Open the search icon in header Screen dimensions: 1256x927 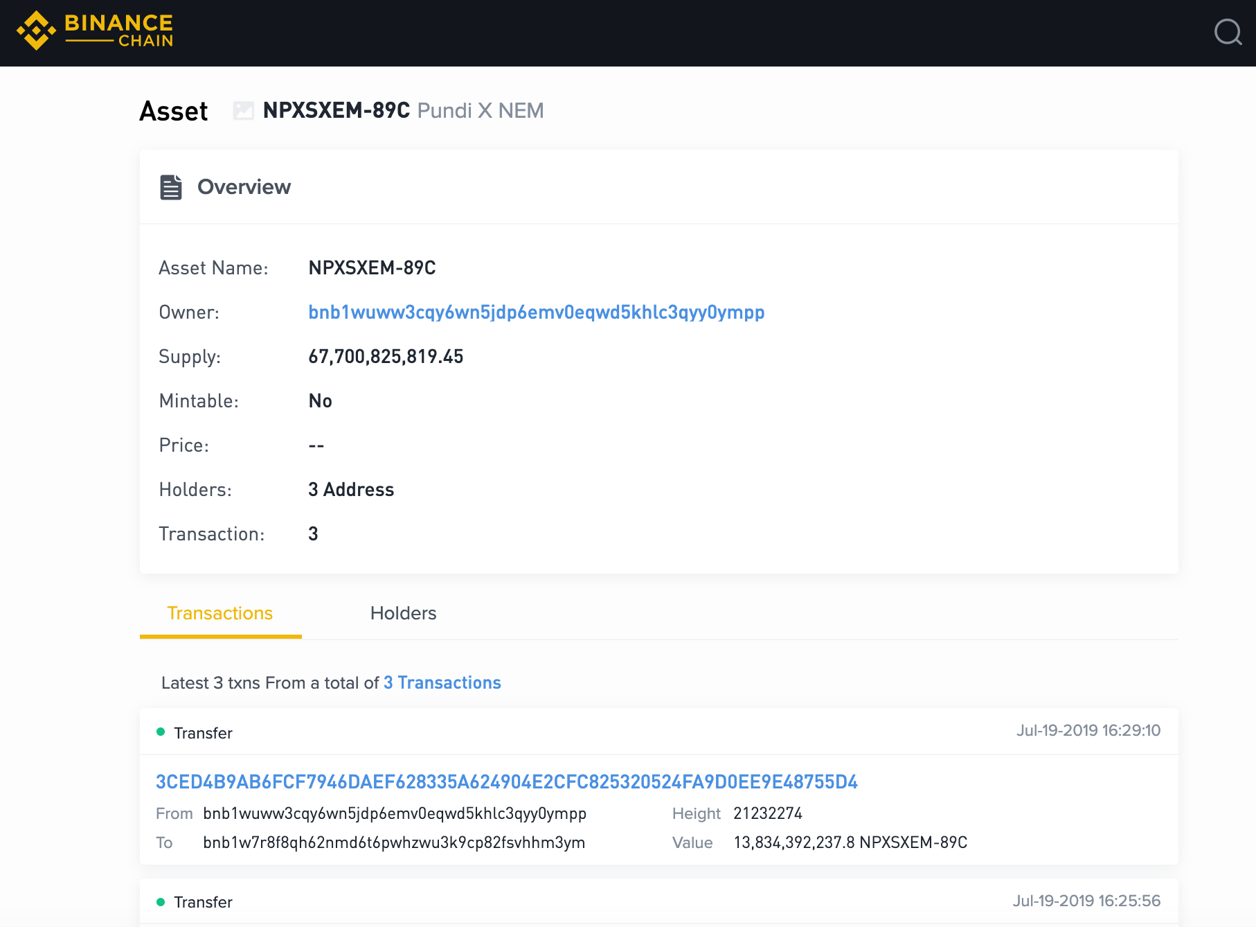click(1228, 32)
